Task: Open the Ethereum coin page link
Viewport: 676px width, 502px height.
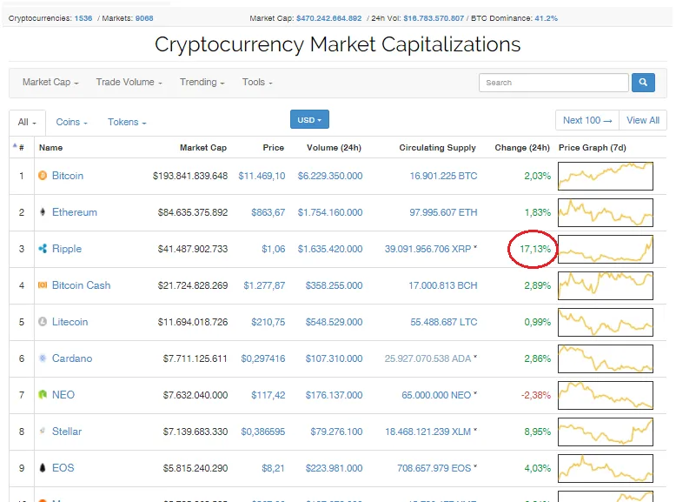Action: (x=74, y=212)
